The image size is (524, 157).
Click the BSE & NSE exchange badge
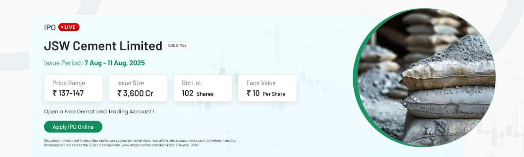(177, 45)
